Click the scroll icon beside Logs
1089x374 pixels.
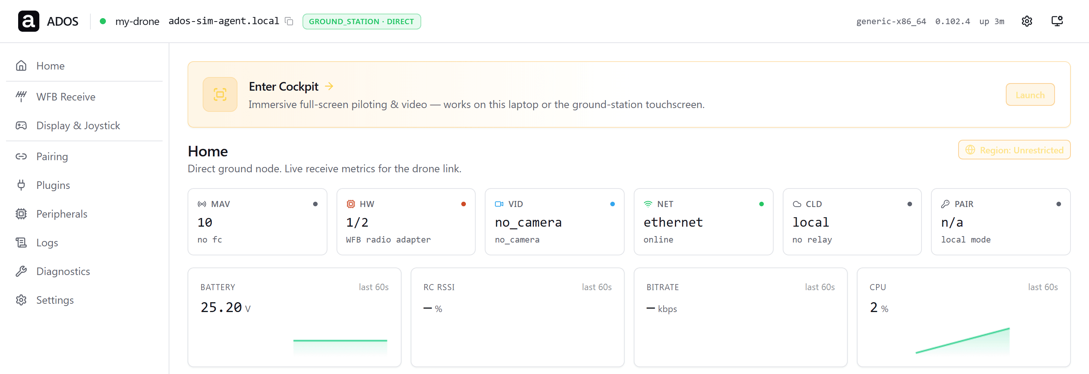click(21, 243)
